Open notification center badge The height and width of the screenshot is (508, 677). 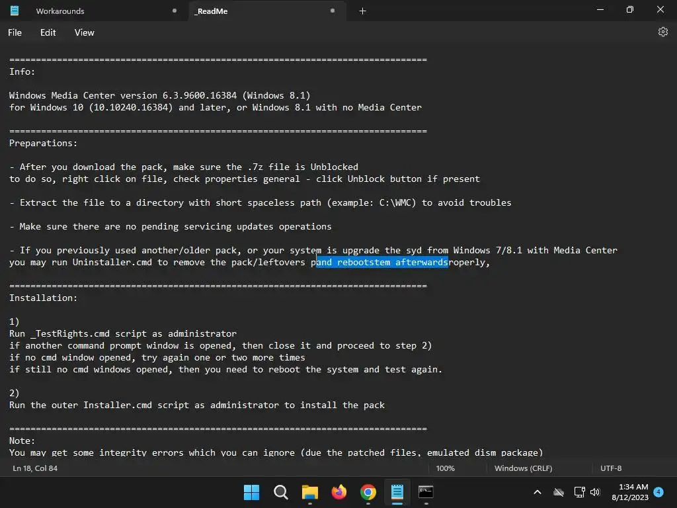(658, 491)
